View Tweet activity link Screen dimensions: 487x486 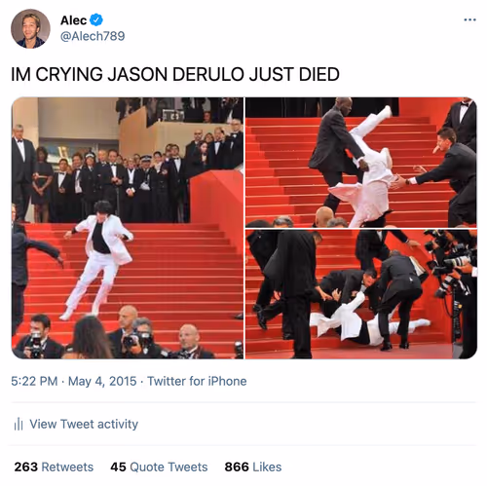coord(84,424)
